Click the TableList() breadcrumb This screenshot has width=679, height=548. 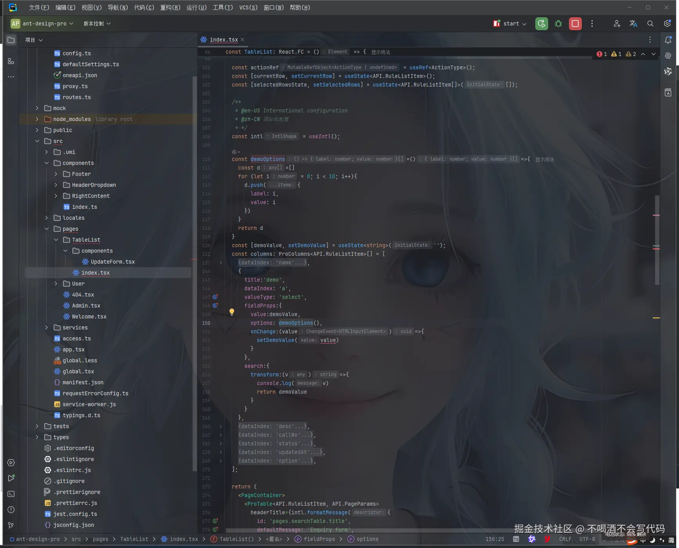tap(232, 539)
